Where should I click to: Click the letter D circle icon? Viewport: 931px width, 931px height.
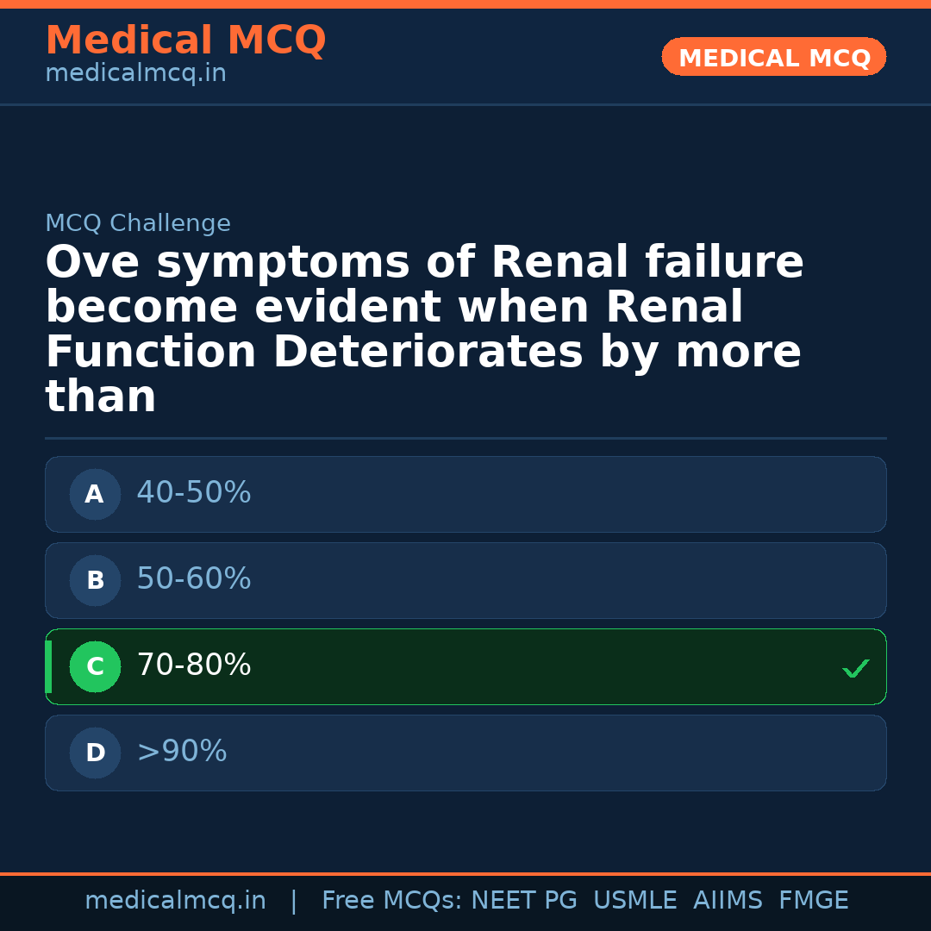pos(95,753)
